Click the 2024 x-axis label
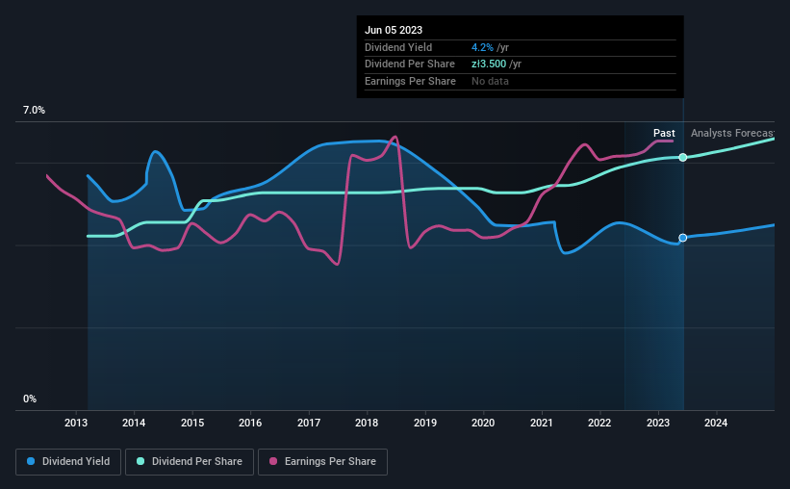This screenshot has height=489, width=790. [716, 423]
